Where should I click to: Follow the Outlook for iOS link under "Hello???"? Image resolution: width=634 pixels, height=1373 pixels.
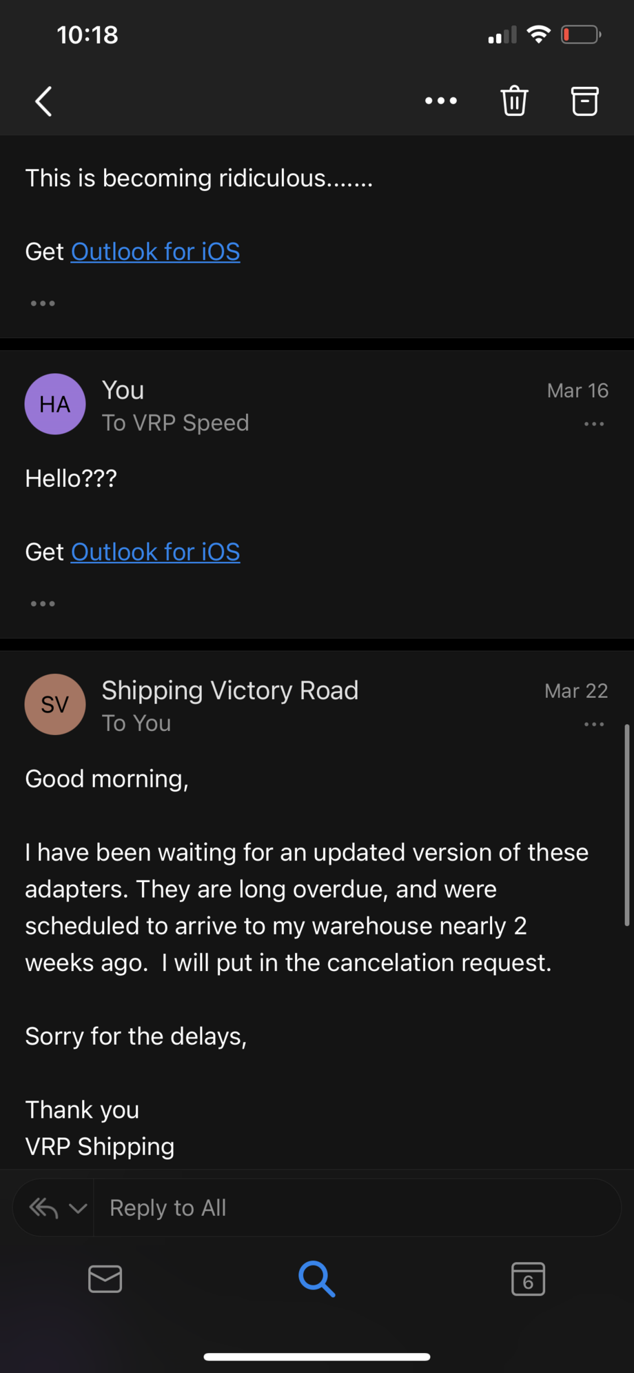pos(156,552)
